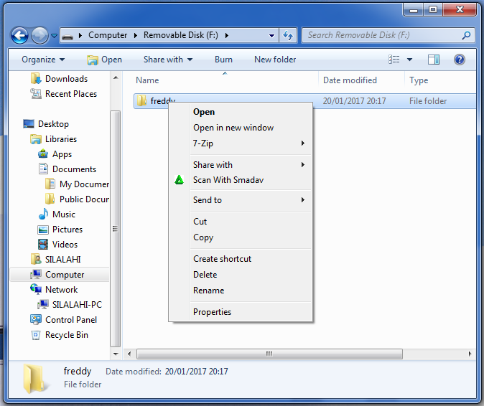
Task: Open address bar history dropdown
Action: click(x=271, y=36)
